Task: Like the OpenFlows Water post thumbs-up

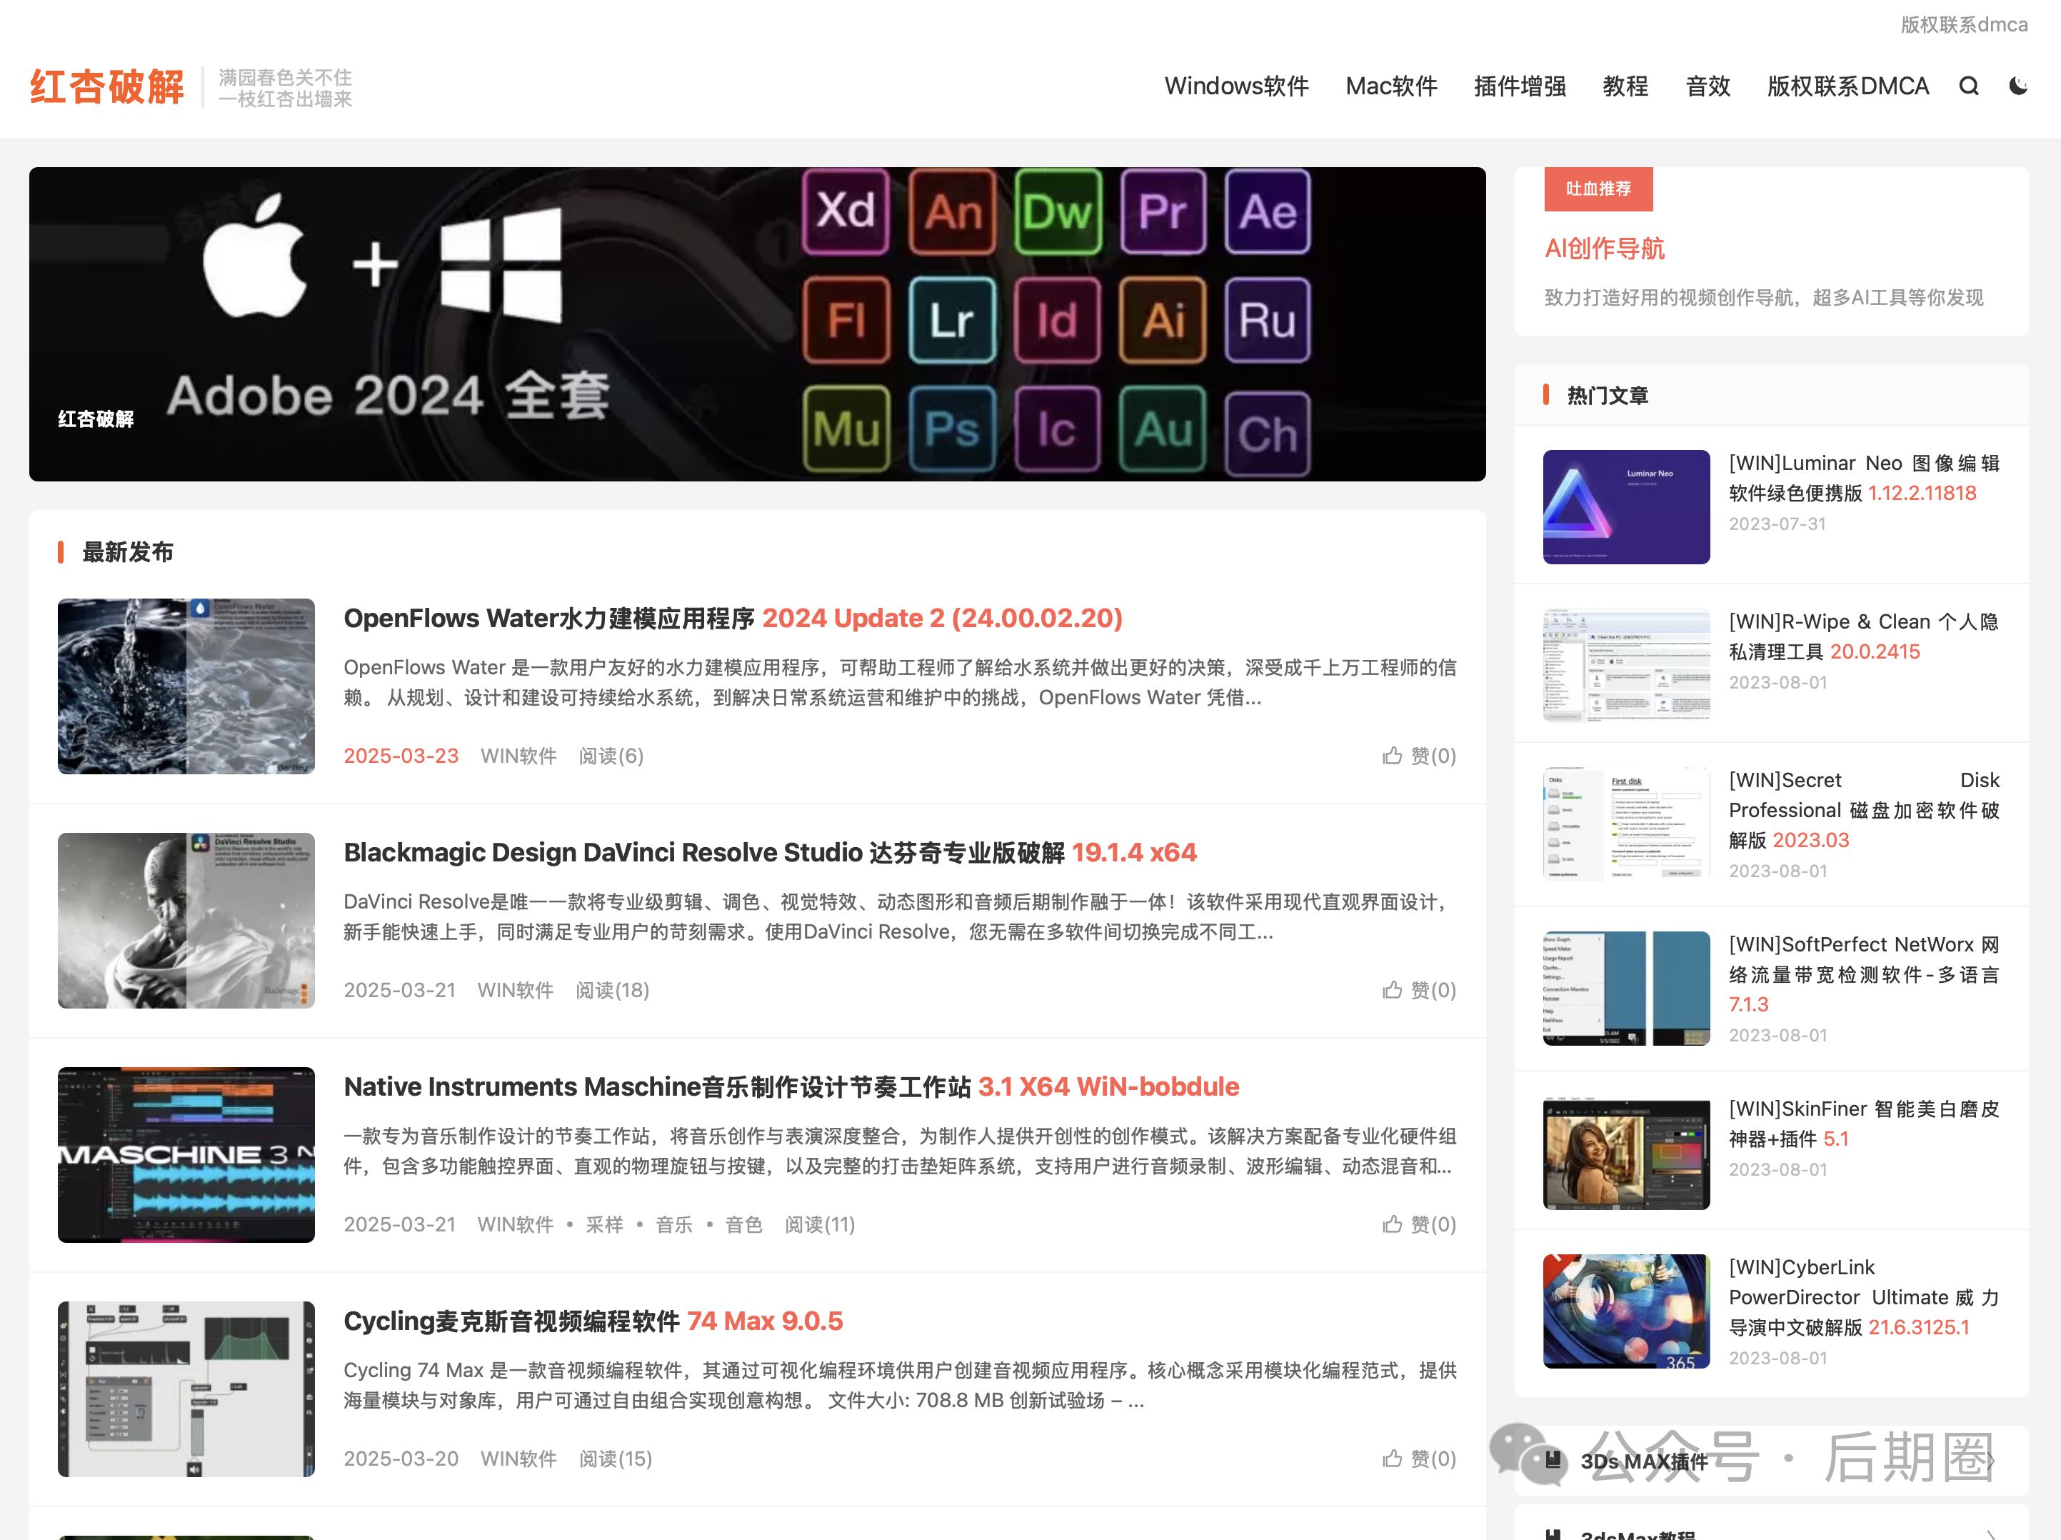Action: tap(1392, 756)
